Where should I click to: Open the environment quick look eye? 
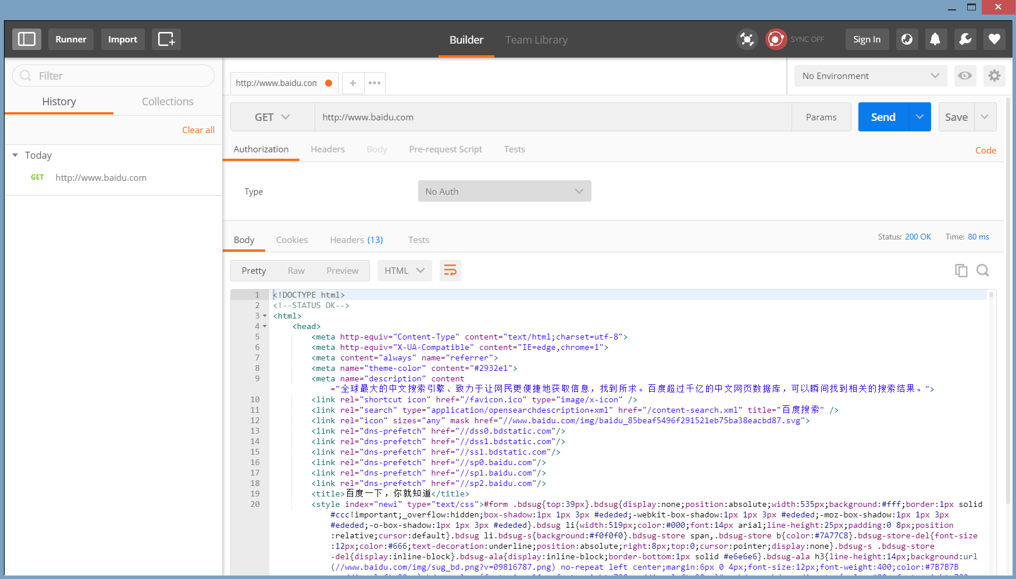[x=965, y=76]
